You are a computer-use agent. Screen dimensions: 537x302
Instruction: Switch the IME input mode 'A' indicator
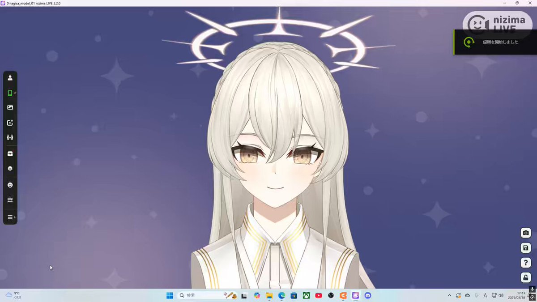pyautogui.click(x=486, y=295)
